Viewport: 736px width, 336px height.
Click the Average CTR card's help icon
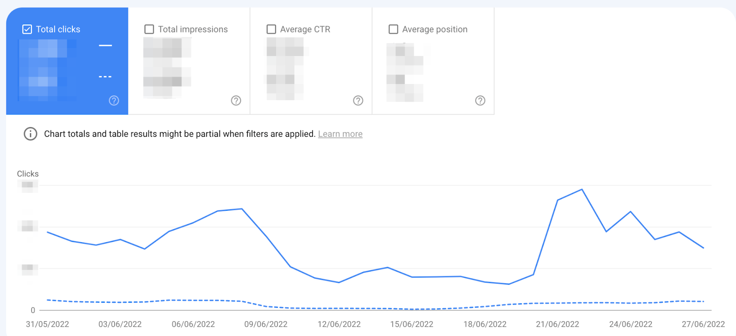click(x=358, y=100)
